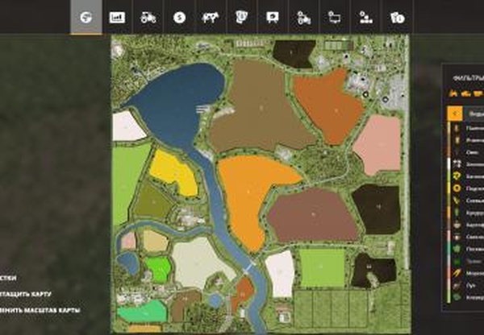Open the Tutorial presentation board tab
484x335 pixels.
[273, 18]
